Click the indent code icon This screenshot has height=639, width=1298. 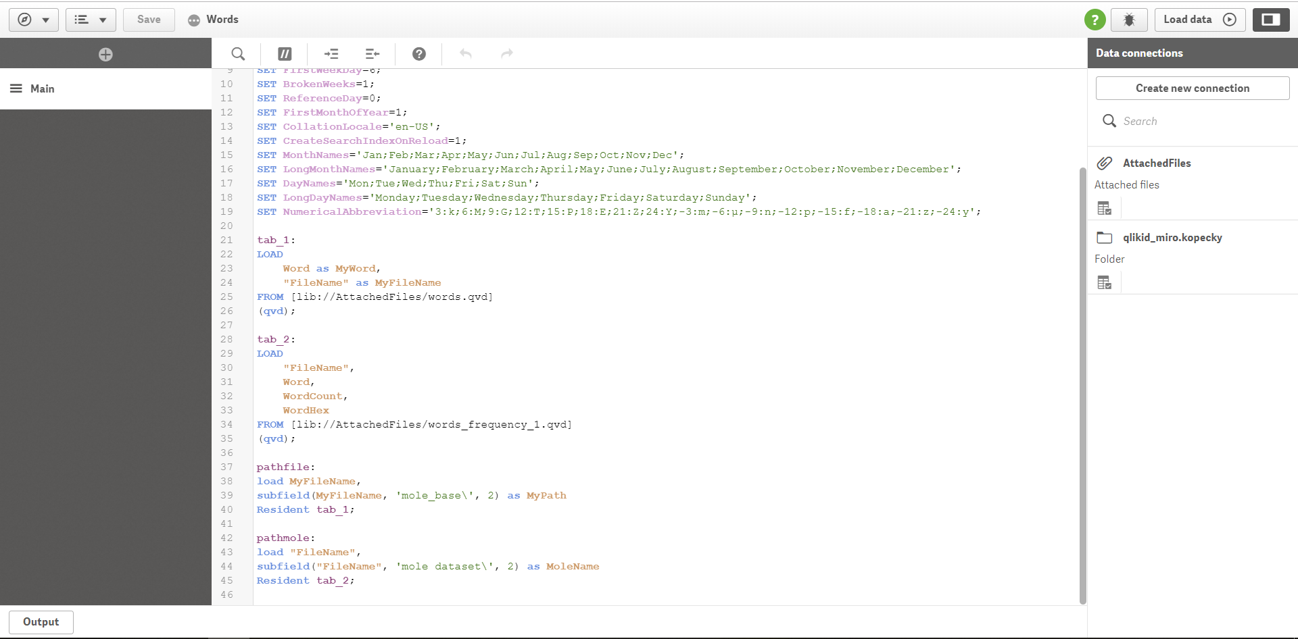coord(331,53)
